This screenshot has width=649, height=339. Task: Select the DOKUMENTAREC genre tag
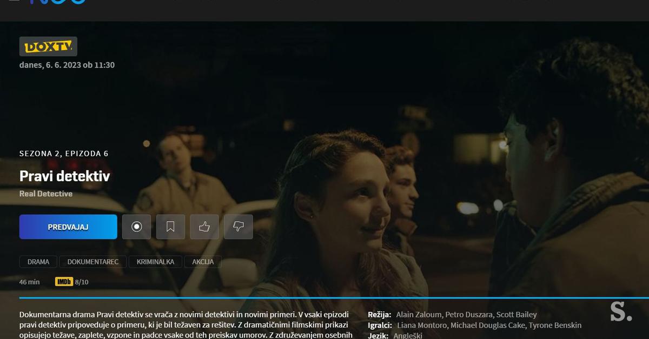pyautogui.click(x=92, y=261)
